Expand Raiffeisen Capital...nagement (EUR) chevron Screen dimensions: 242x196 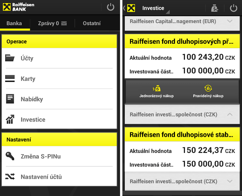pos(230,21)
